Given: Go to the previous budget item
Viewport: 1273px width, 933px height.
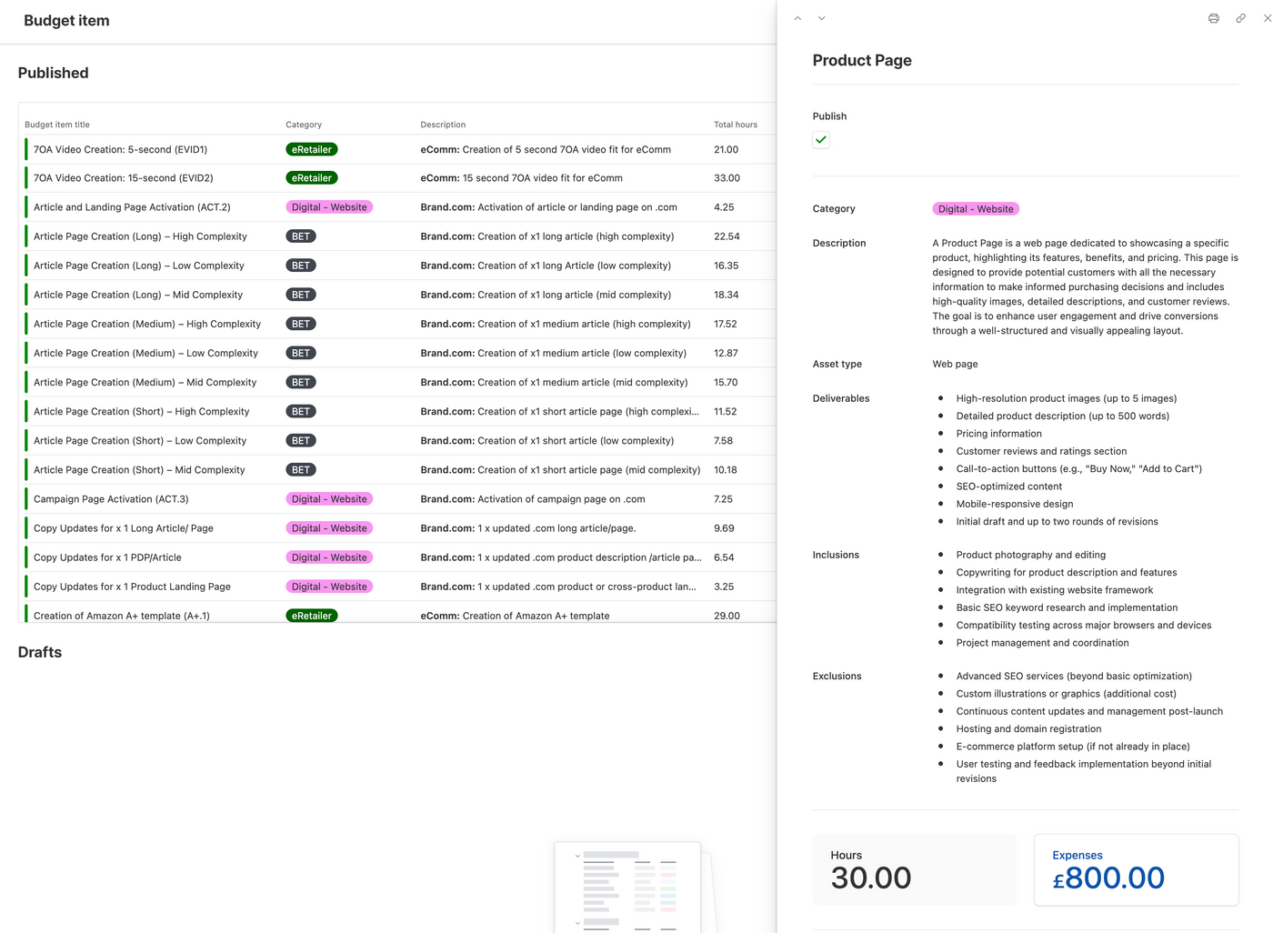Looking at the screenshot, I should pos(797,18).
